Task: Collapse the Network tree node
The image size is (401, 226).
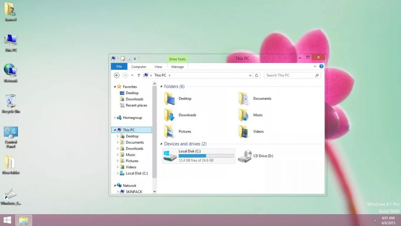Action: [x=115, y=186]
